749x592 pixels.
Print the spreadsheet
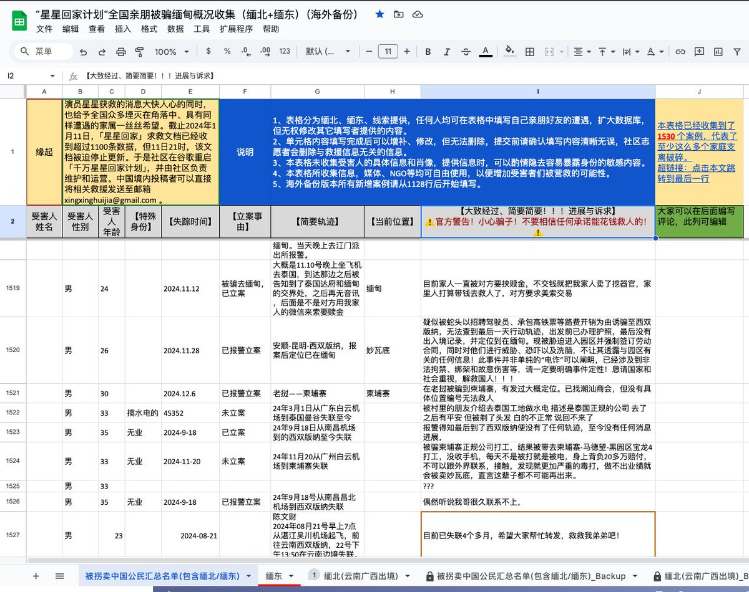[121, 52]
